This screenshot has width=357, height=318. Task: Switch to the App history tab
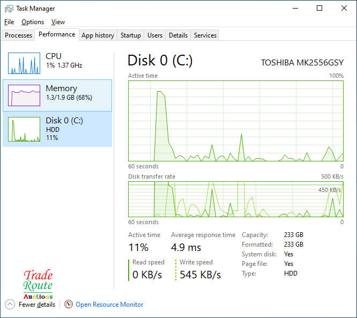pos(98,35)
